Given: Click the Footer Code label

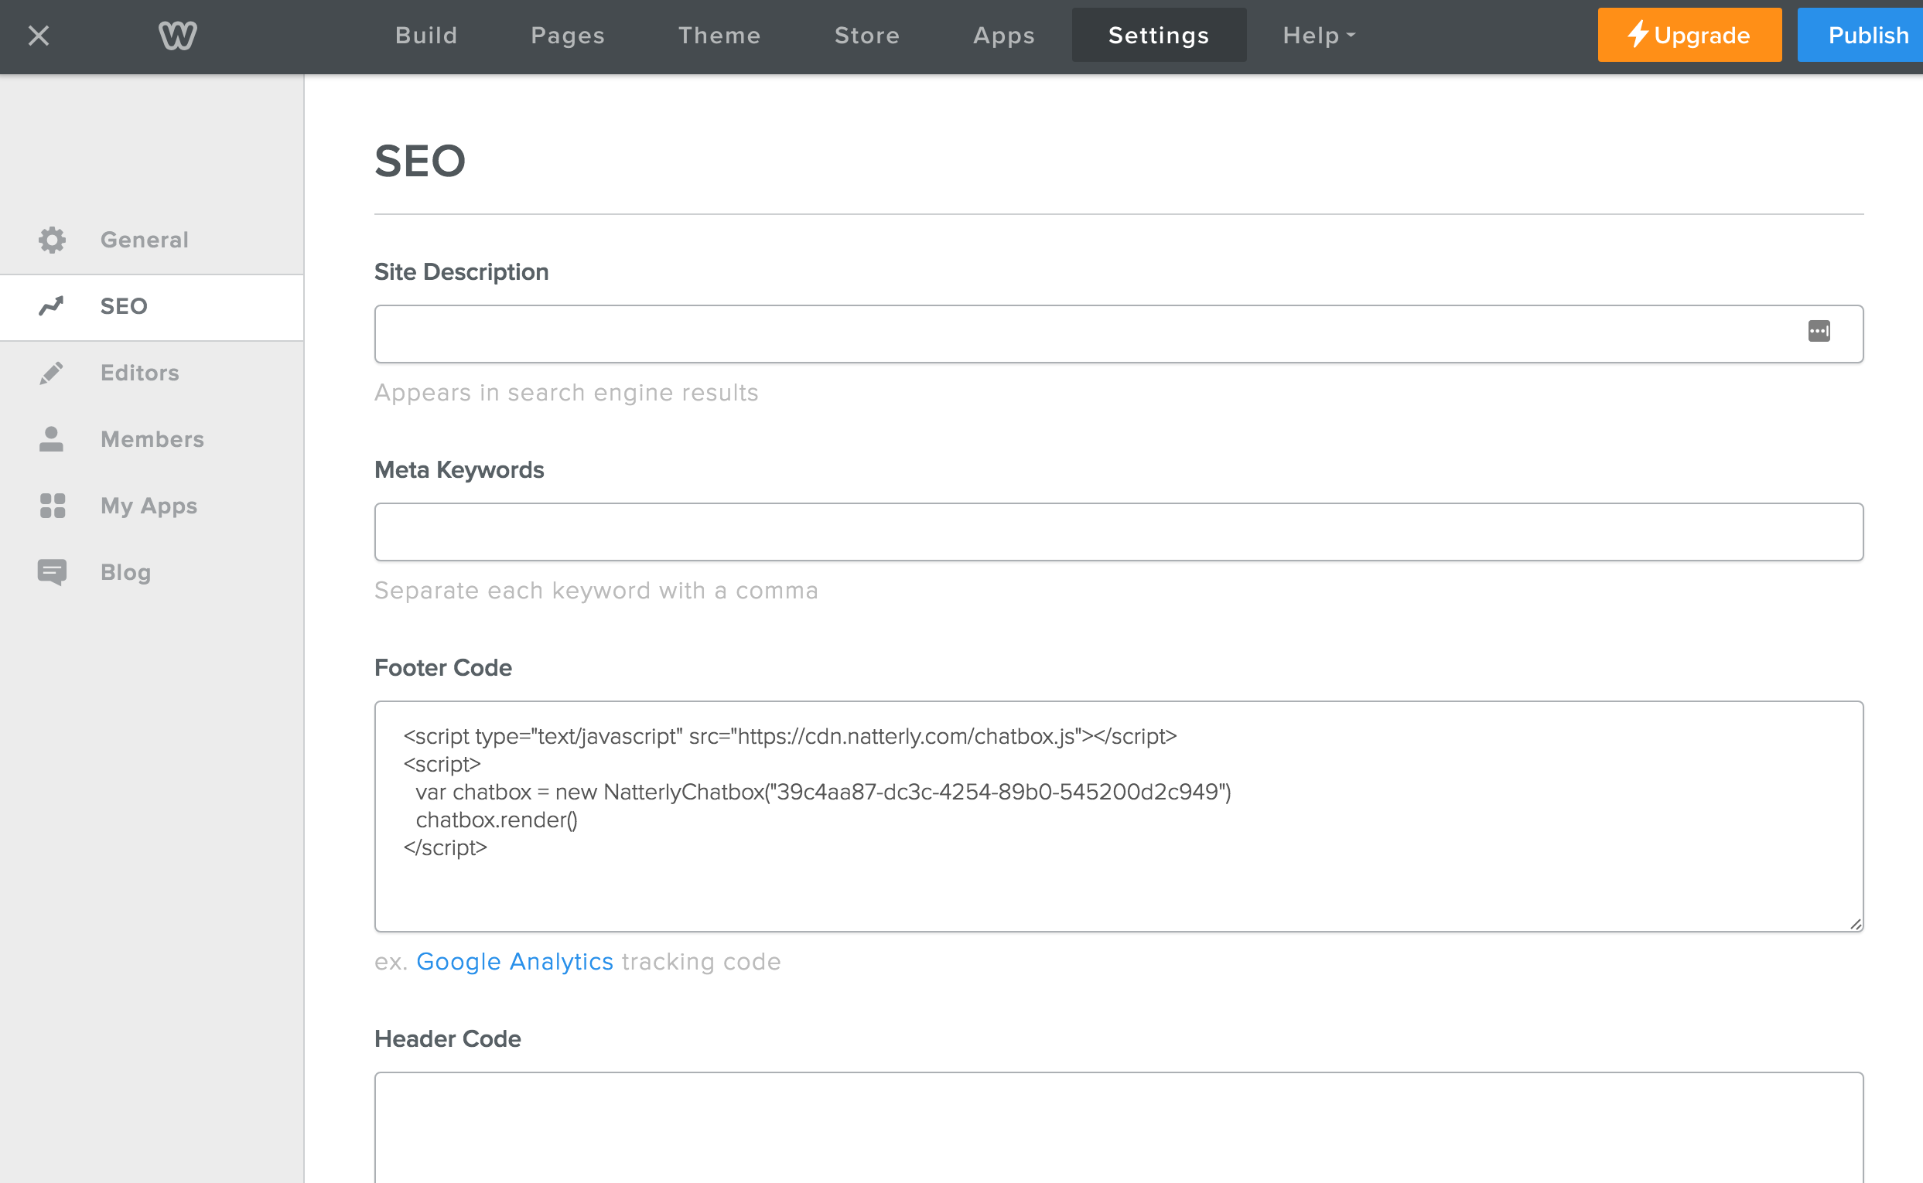Looking at the screenshot, I should coord(443,668).
